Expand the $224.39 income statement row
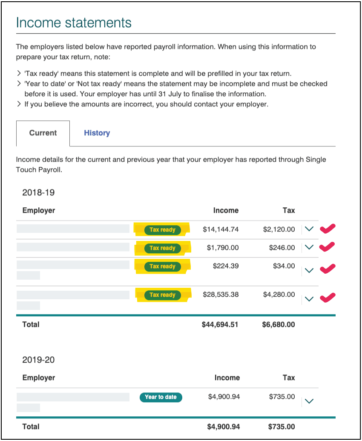Screen dimensions: 362x441 [310, 270]
